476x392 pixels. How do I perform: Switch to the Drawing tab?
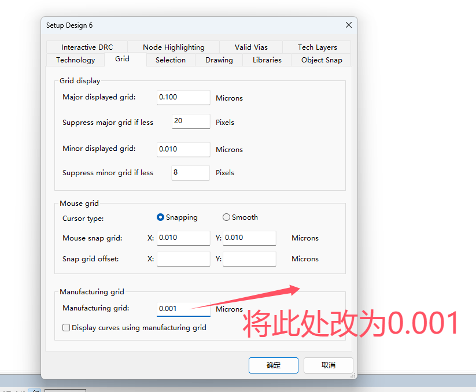219,60
